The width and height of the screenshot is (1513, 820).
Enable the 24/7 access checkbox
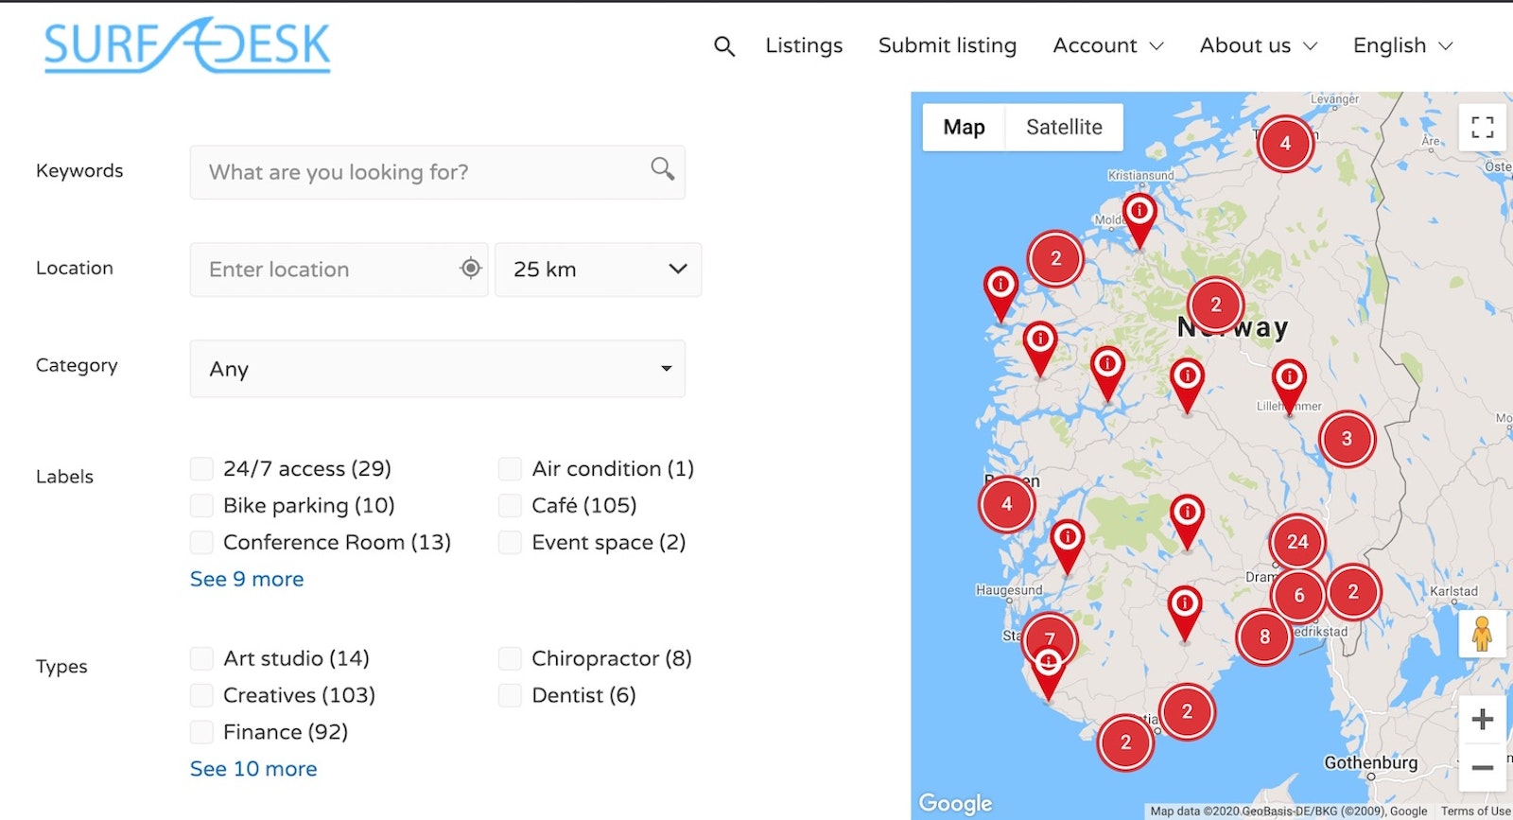pyautogui.click(x=201, y=469)
